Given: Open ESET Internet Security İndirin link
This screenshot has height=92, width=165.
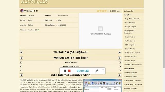Looking at the screenshot, I should (x=70, y=75).
